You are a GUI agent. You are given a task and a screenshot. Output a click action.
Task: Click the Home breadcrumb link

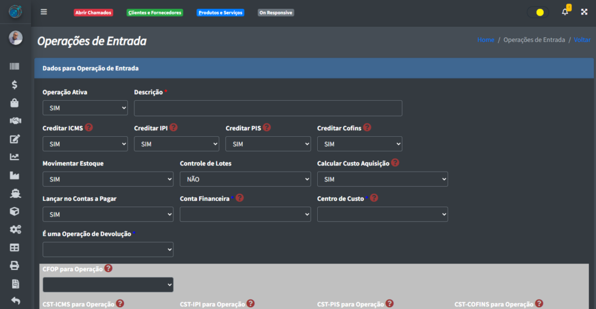pos(485,40)
